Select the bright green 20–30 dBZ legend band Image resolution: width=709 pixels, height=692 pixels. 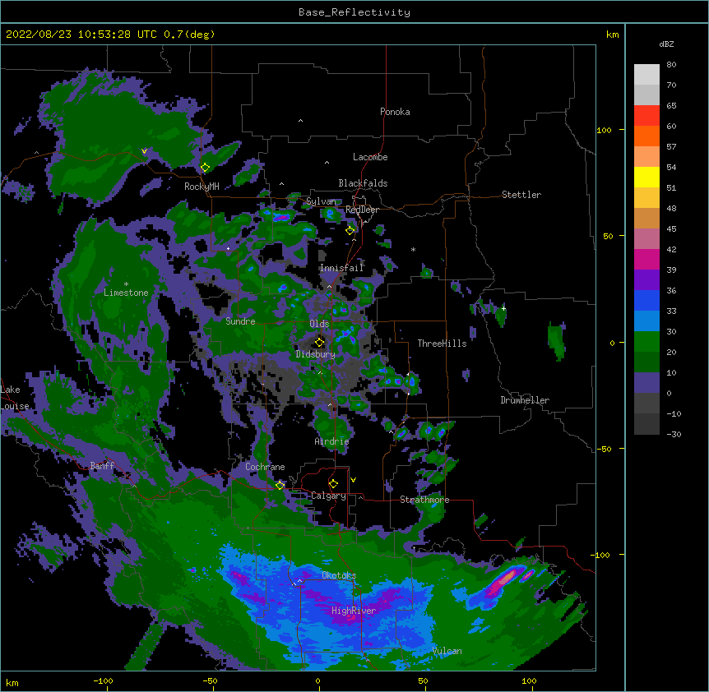646,342
